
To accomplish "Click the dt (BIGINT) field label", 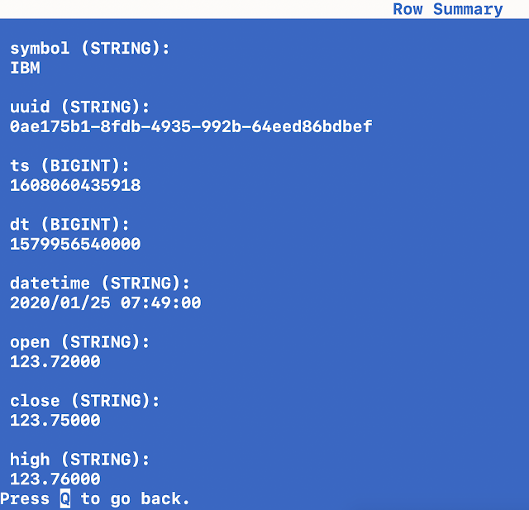I will click(x=70, y=225).
